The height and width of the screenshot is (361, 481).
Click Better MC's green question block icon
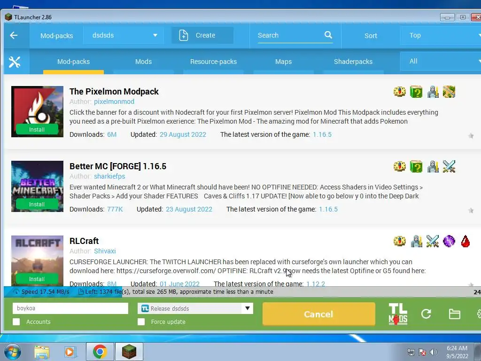tap(416, 166)
